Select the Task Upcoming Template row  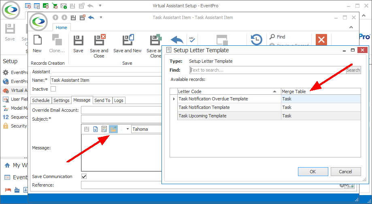click(x=269, y=116)
